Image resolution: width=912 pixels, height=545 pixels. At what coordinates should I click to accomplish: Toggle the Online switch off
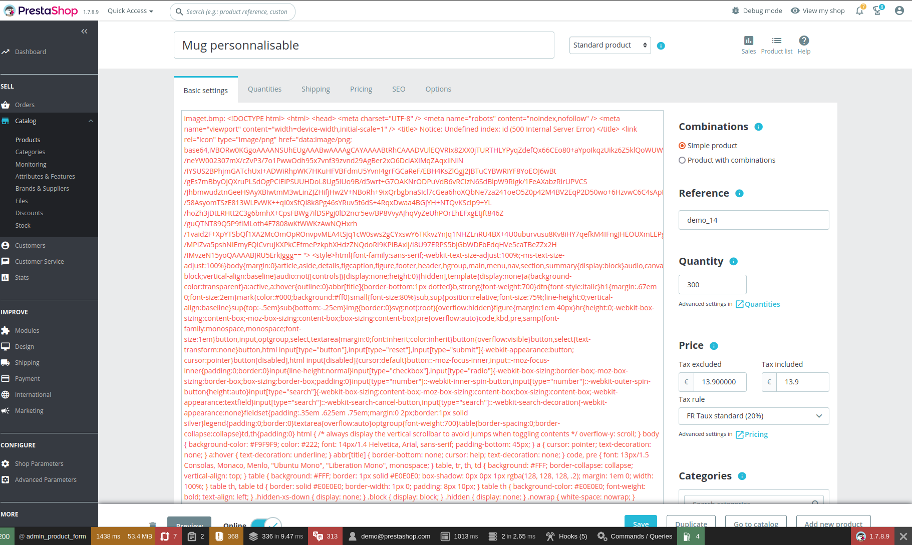pyautogui.click(x=266, y=524)
